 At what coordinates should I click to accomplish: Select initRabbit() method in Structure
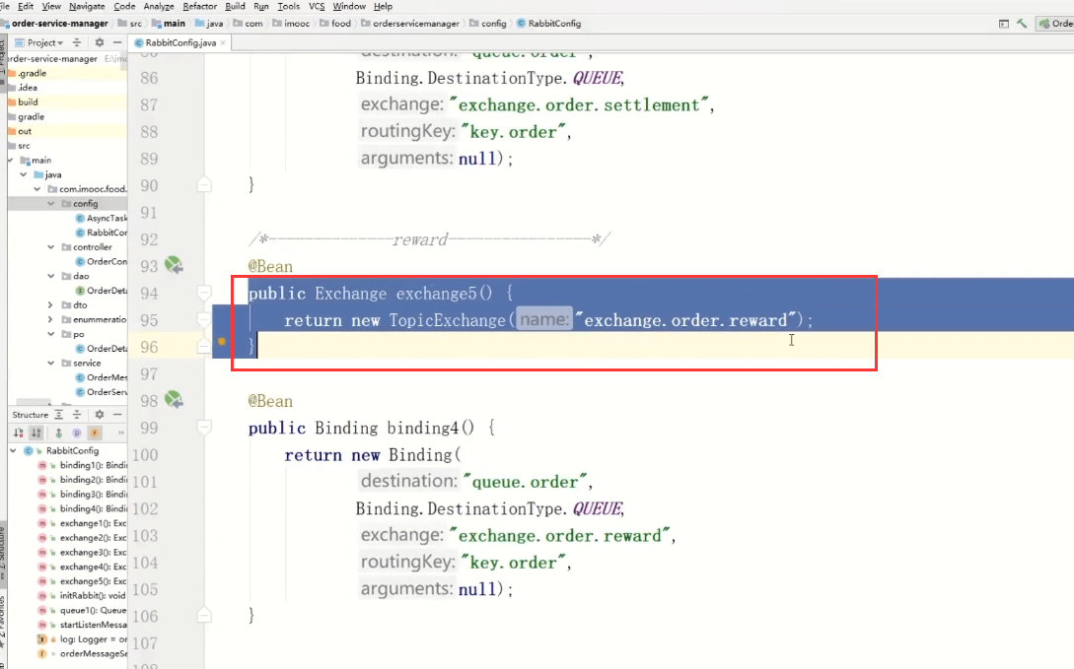tap(82, 596)
